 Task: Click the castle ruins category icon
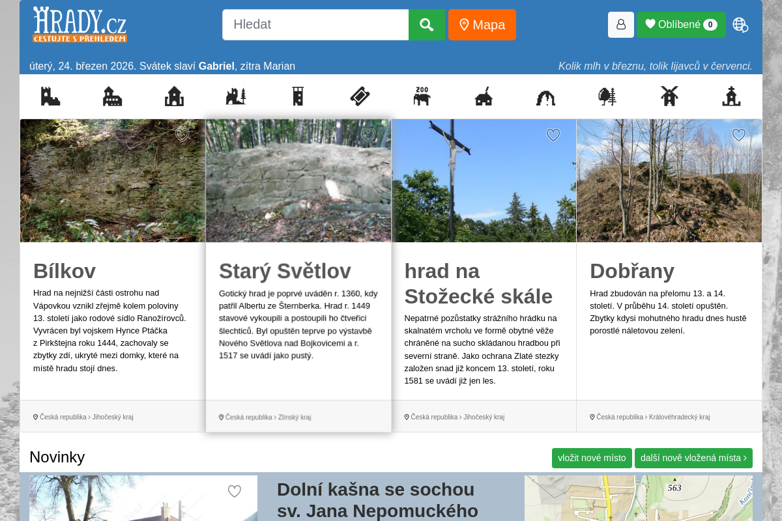pyautogui.click(x=236, y=96)
